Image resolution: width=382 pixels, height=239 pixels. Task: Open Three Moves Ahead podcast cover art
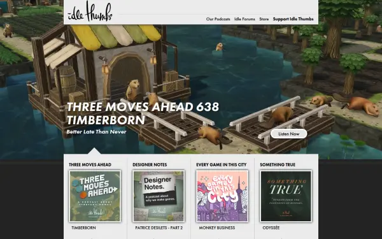[95, 196]
